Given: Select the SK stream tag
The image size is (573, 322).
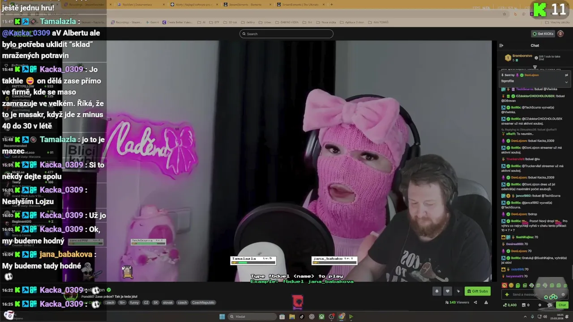Looking at the screenshot, I should coord(155,302).
